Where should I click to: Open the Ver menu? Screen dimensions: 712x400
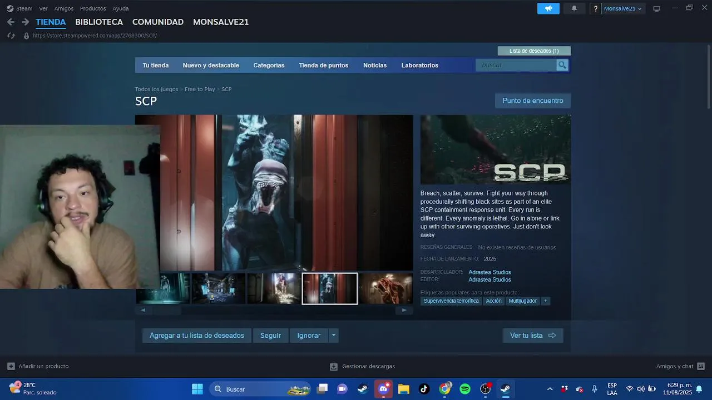(43, 8)
